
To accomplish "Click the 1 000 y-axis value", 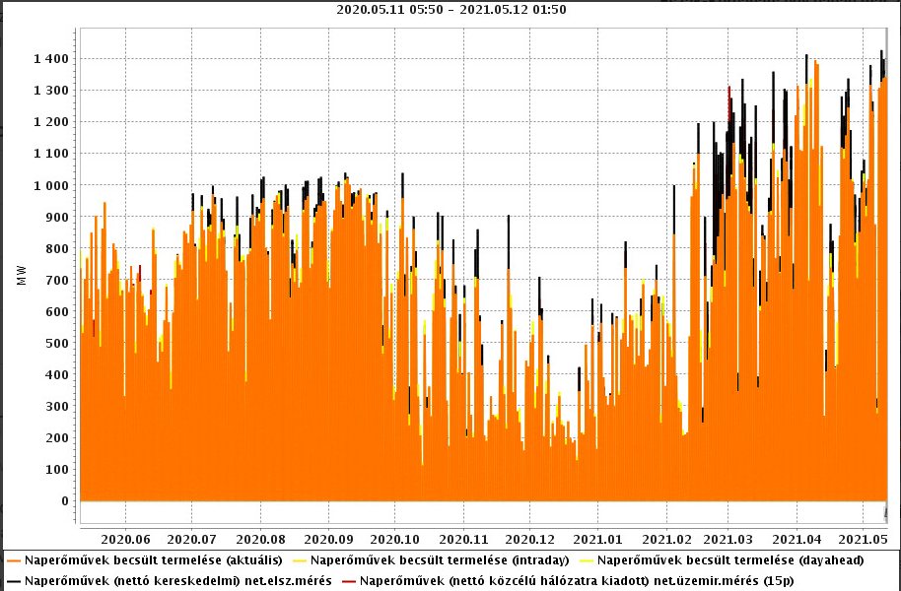I will click(x=50, y=185).
